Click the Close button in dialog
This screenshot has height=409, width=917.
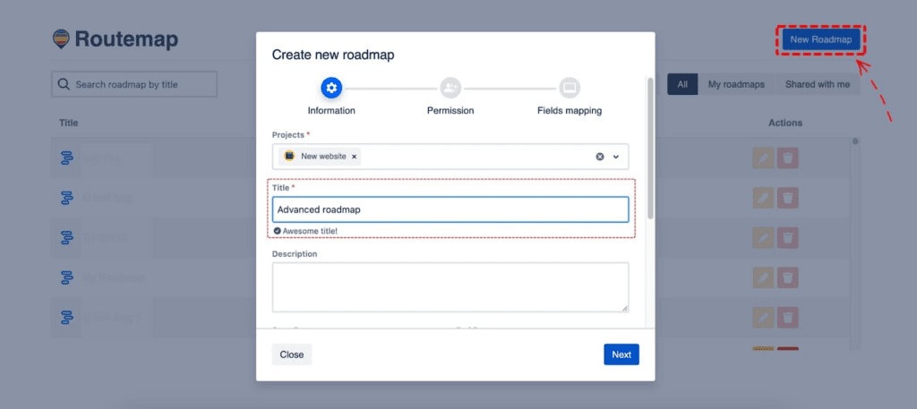tap(292, 354)
